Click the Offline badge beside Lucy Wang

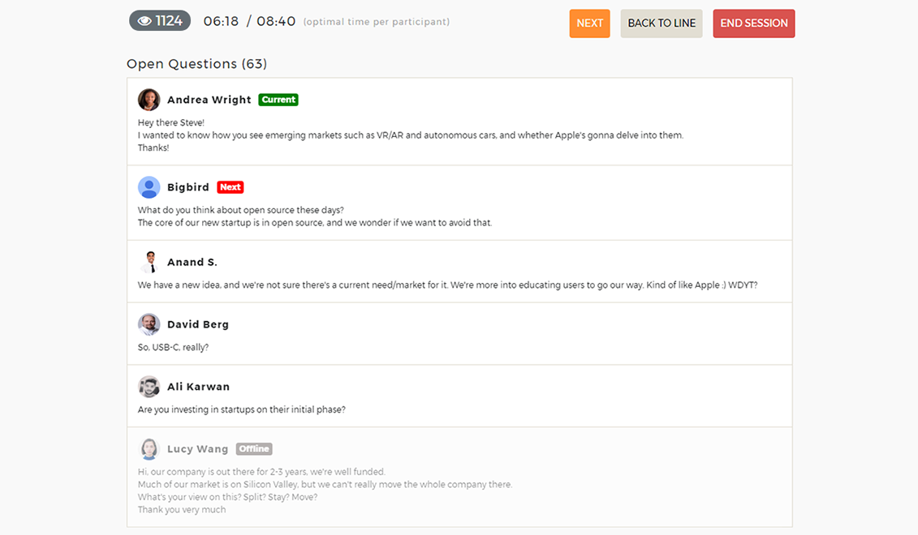254,448
